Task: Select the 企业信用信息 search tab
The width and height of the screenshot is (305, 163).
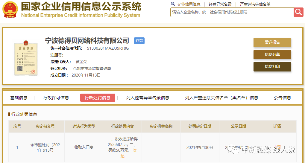Action: 189,4
